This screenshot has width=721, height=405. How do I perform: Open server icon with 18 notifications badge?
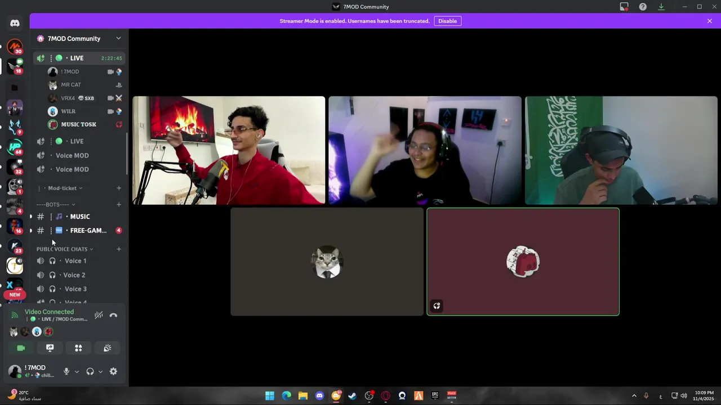coord(15,66)
